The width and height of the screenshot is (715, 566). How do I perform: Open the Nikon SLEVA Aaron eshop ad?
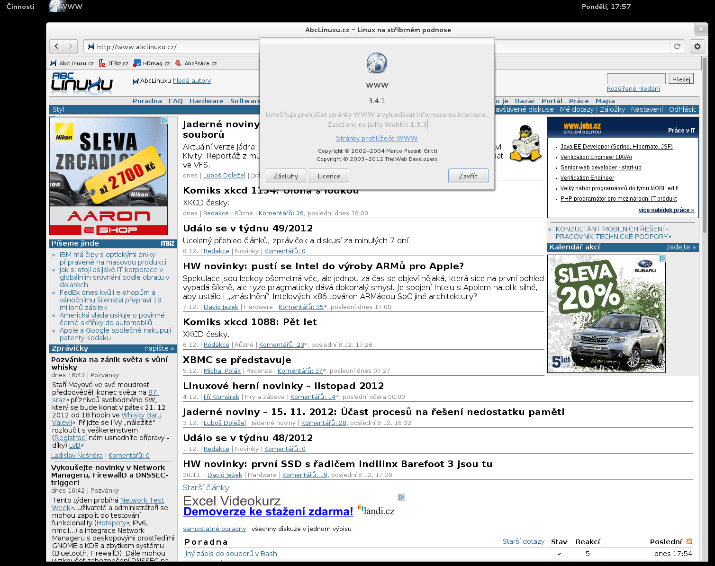[109, 176]
